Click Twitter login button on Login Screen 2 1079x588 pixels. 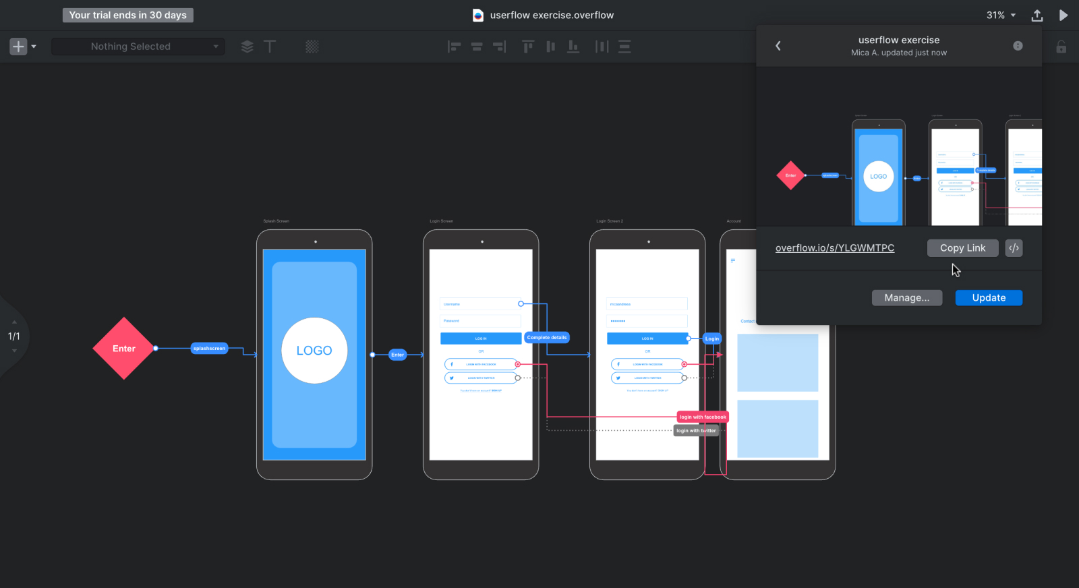pos(647,378)
